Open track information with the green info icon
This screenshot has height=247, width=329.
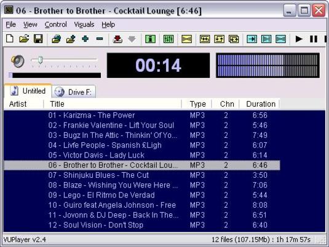(151, 39)
